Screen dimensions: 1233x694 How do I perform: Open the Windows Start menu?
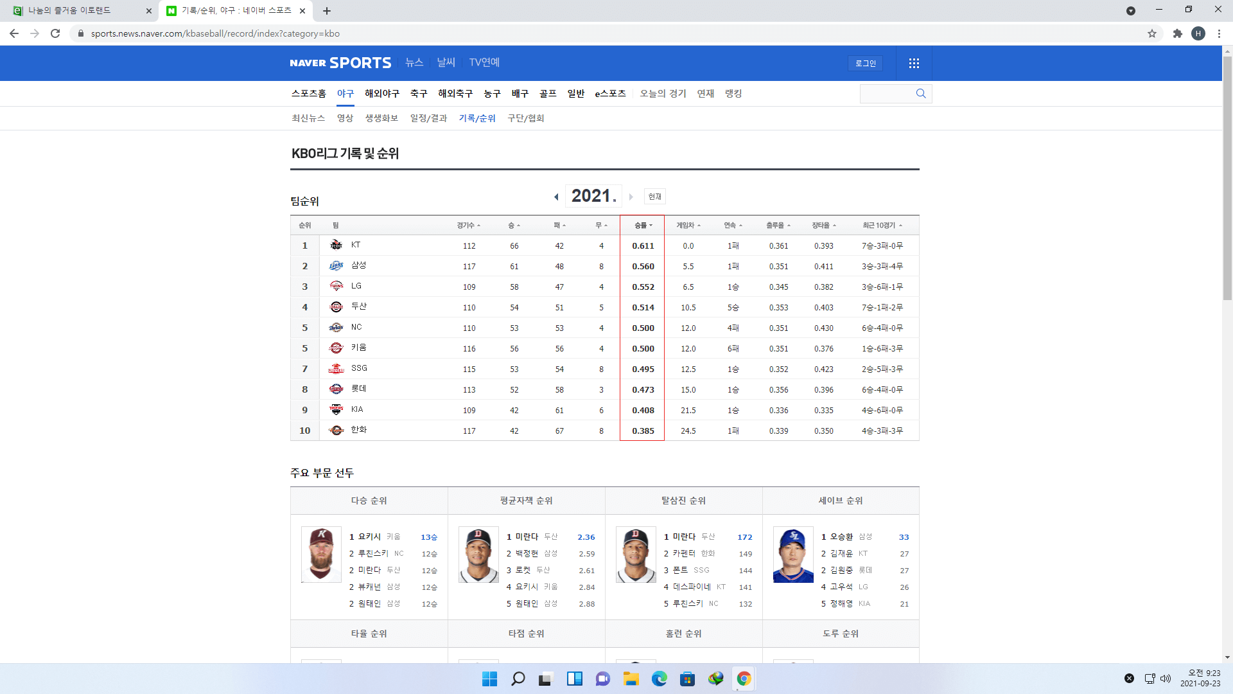[489, 679]
